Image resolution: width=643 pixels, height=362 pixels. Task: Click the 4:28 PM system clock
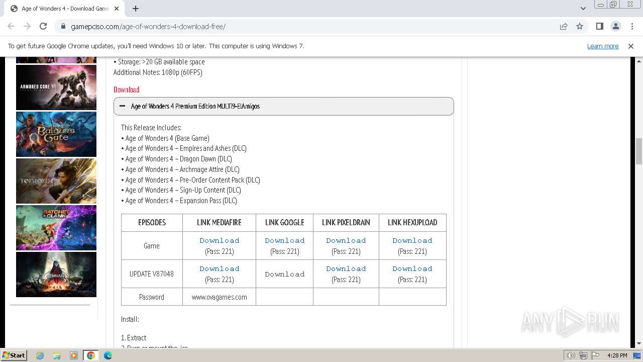(x=617, y=355)
